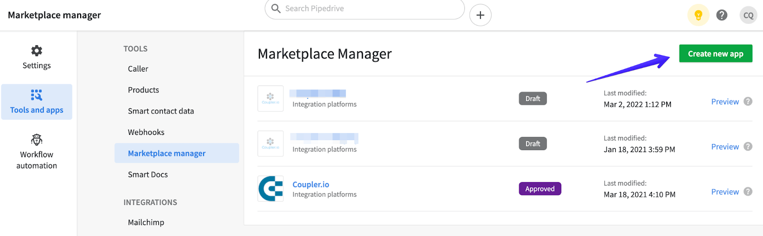Preview the app modified Mar 2, 2022
763x236 pixels.
click(725, 102)
